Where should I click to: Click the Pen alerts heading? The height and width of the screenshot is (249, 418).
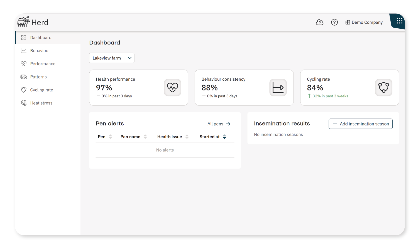[110, 124]
